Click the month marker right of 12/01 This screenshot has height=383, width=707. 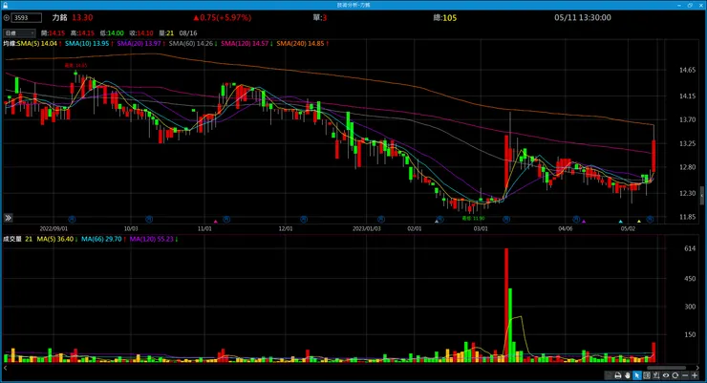click(x=304, y=220)
